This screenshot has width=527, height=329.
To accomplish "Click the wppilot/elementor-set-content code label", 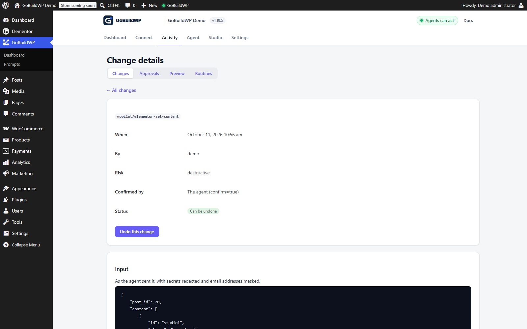I will coord(148,116).
